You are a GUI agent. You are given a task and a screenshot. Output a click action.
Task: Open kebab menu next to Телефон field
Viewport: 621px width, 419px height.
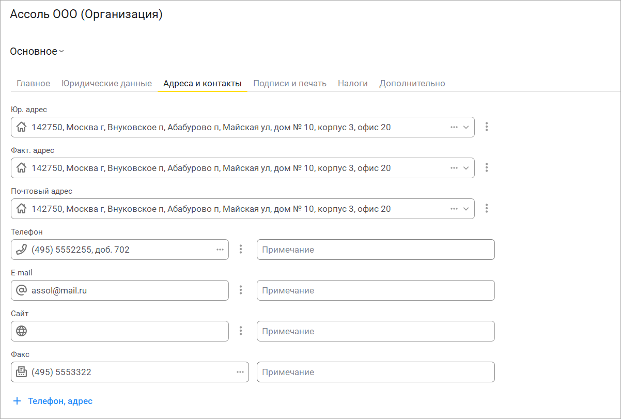pos(241,250)
